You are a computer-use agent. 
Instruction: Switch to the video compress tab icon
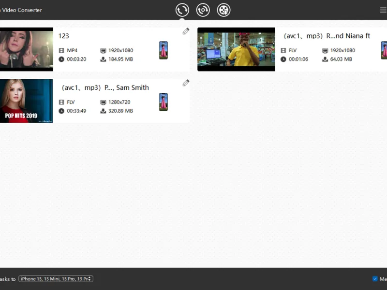[x=203, y=10]
